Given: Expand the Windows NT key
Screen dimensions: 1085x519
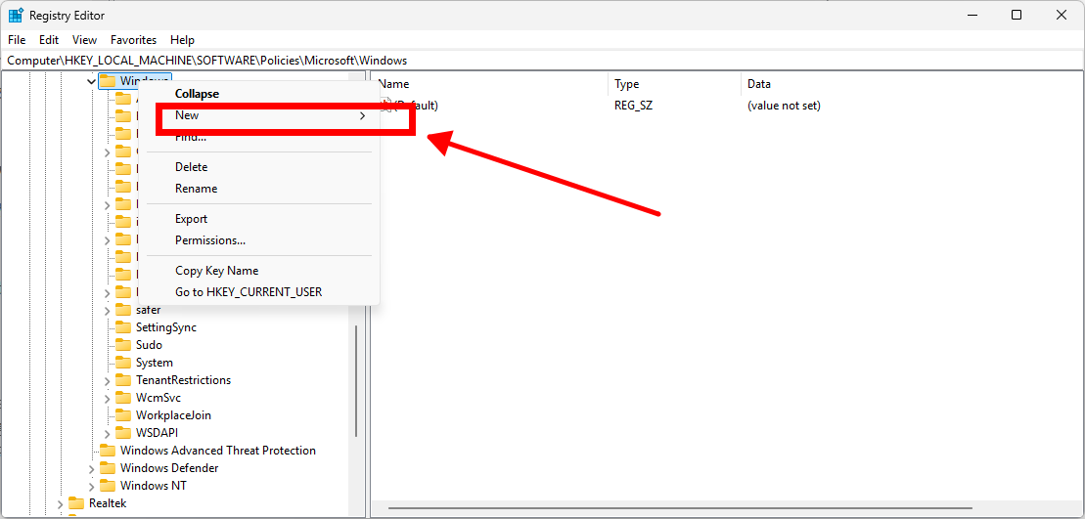Looking at the screenshot, I should pos(91,486).
